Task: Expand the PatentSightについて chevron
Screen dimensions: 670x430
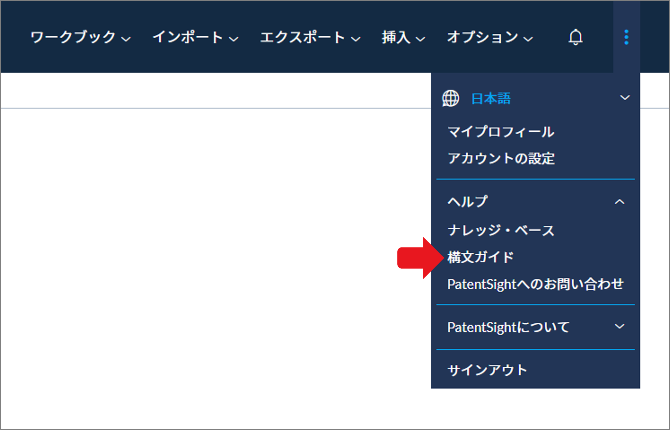Action: [619, 326]
